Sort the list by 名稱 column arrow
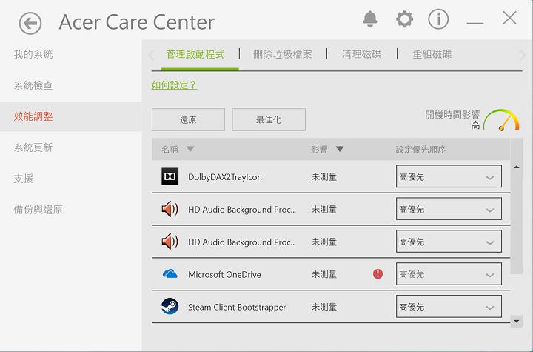 point(190,150)
